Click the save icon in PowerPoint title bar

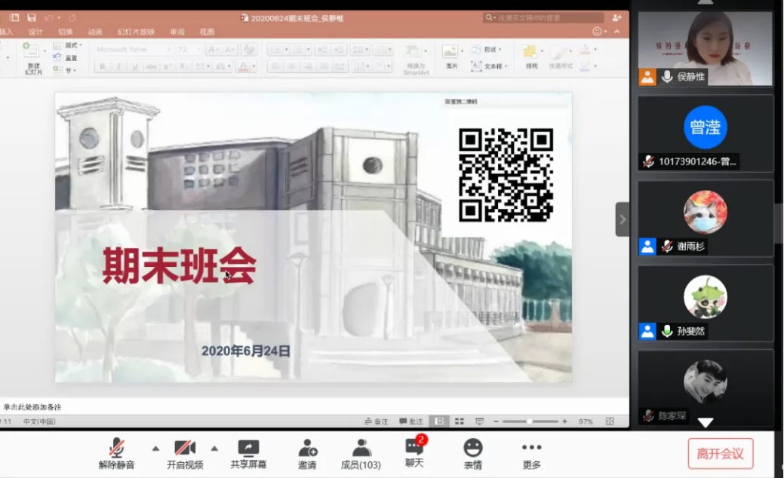32,18
